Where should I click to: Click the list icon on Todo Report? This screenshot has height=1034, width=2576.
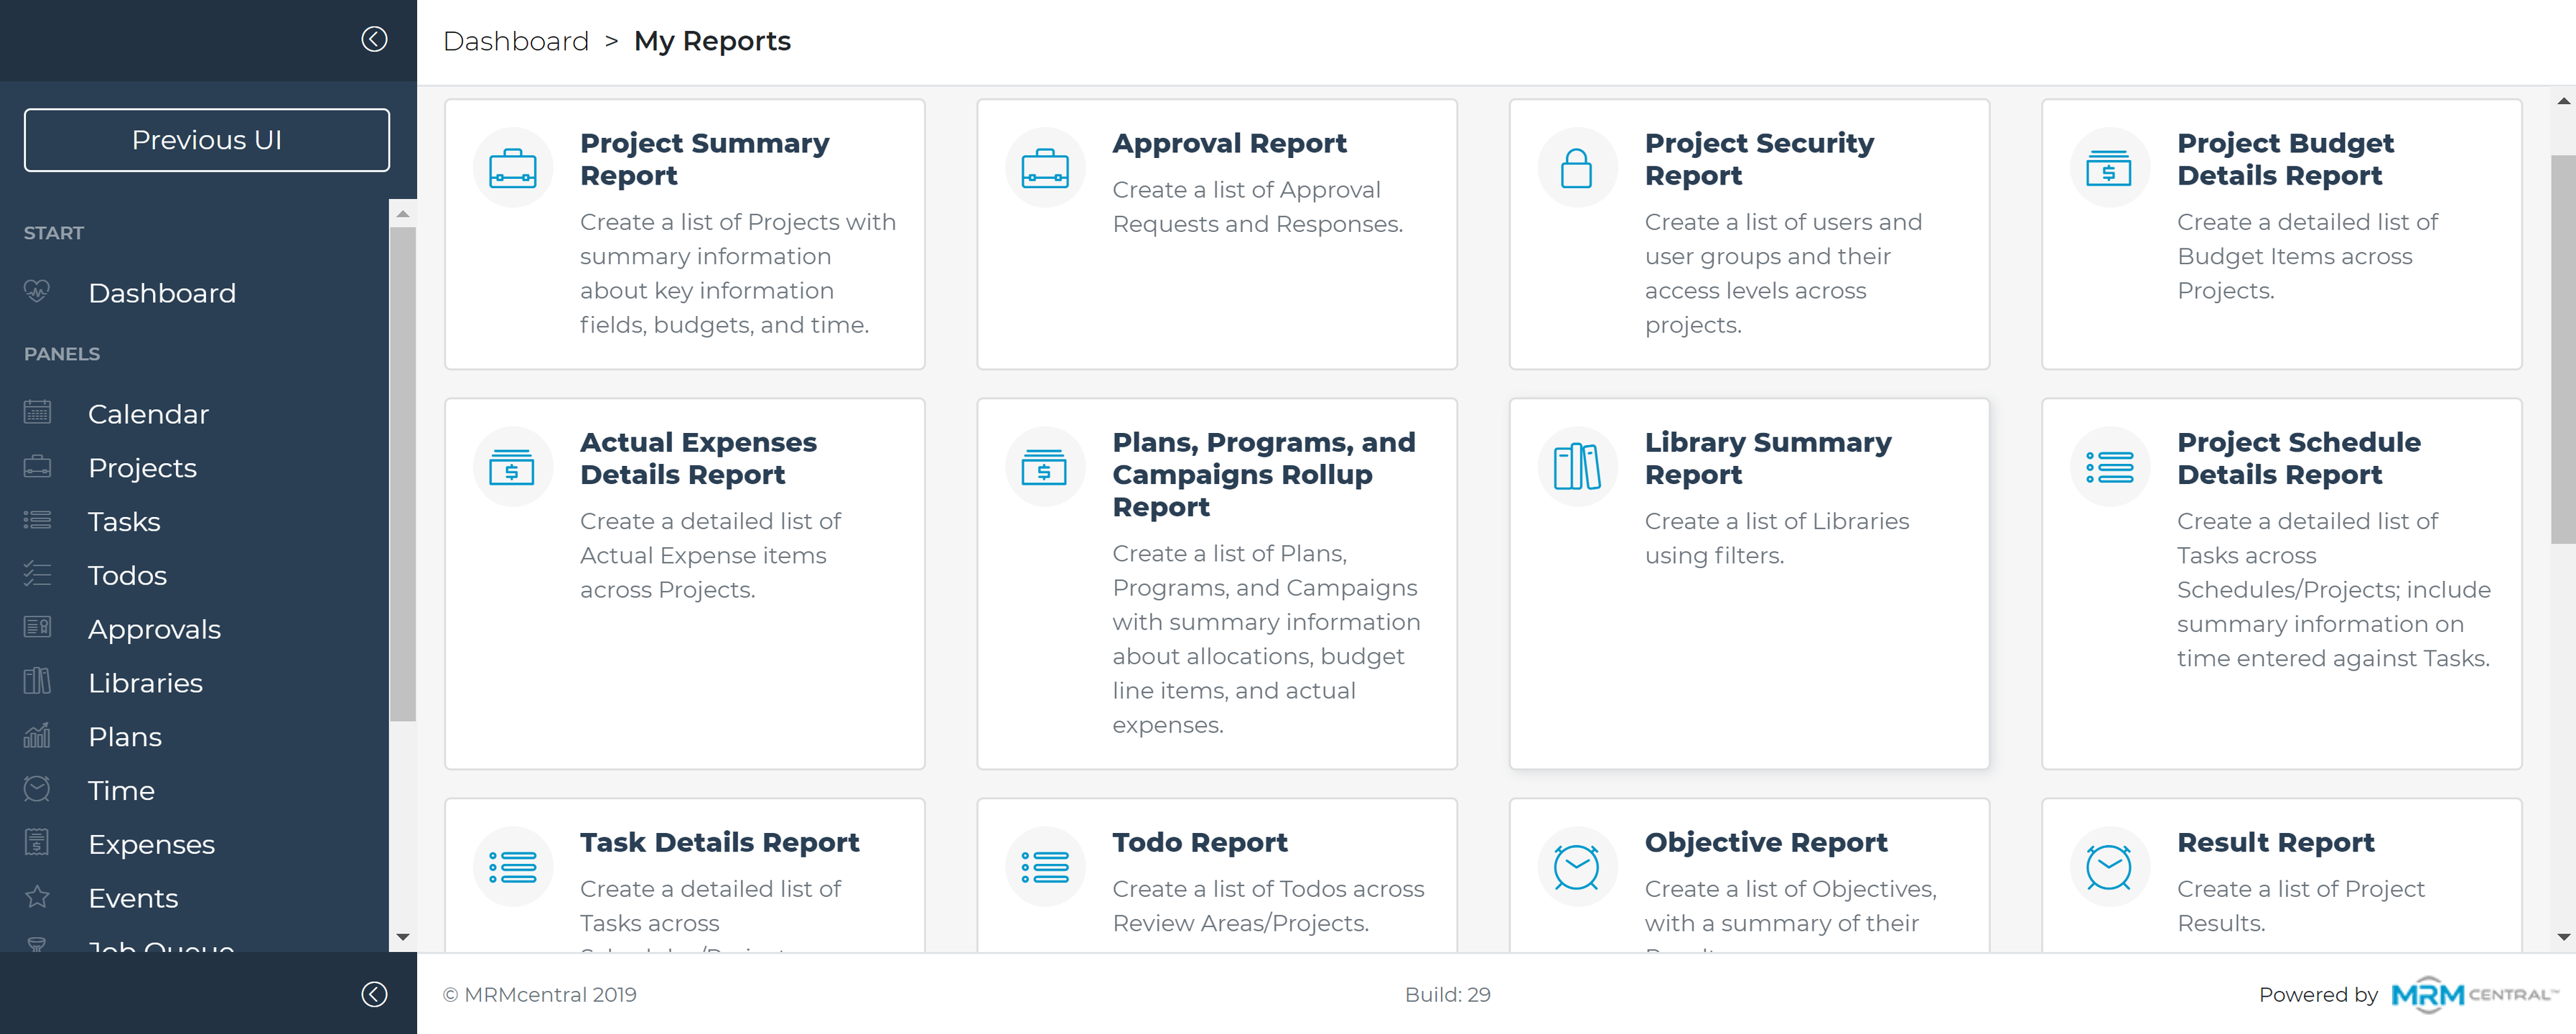(1044, 866)
